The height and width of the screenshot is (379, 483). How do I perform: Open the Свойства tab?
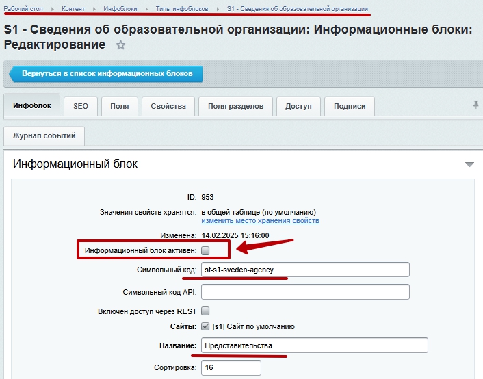tap(168, 106)
